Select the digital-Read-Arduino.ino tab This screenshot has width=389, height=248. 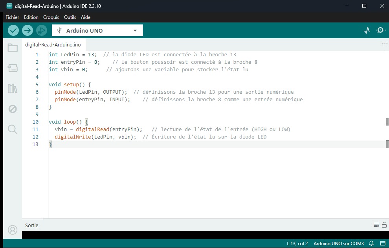click(x=53, y=45)
